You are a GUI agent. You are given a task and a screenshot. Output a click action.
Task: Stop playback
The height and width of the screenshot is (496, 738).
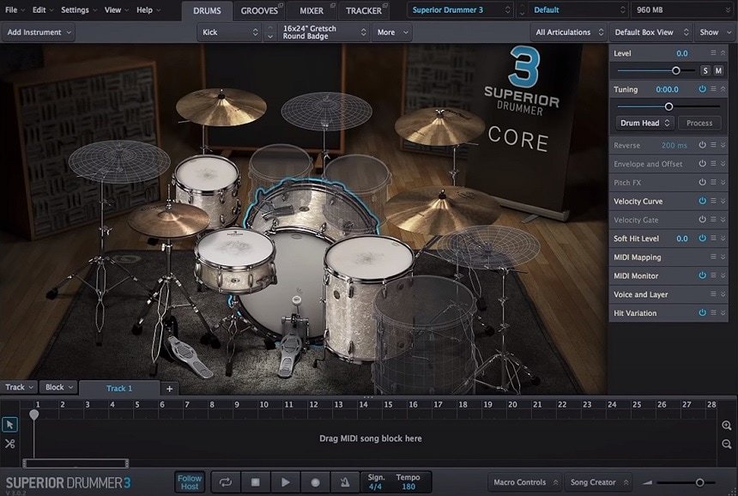[x=255, y=482]
